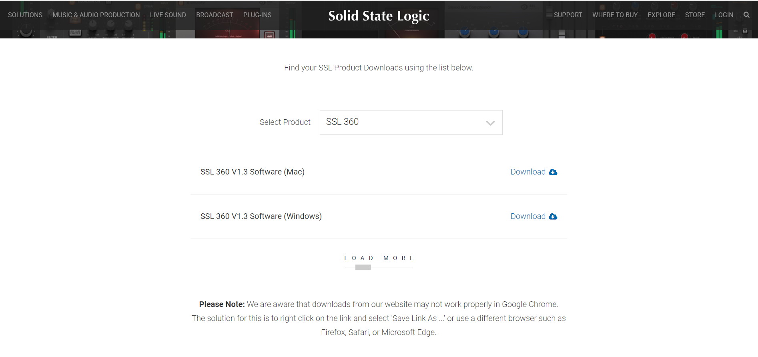Go to the Store

(x=695, y=15)
